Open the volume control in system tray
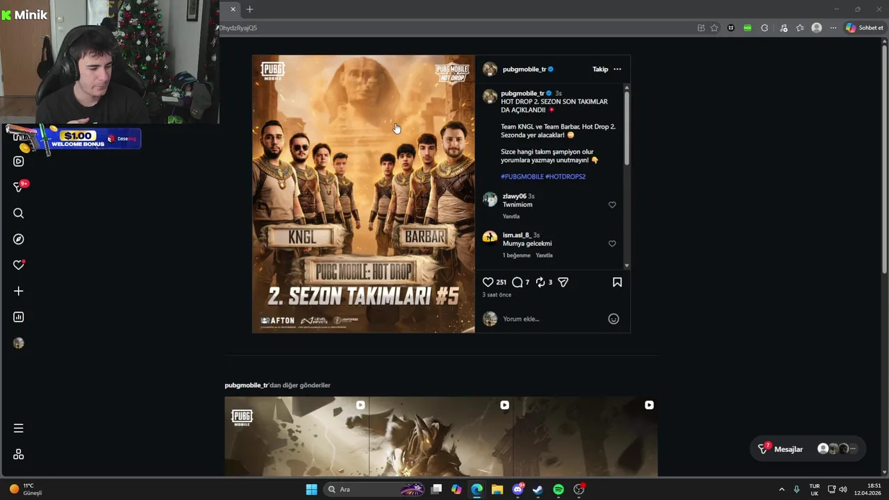The width and height of the screenshot is (889, 500). [845, 490]
